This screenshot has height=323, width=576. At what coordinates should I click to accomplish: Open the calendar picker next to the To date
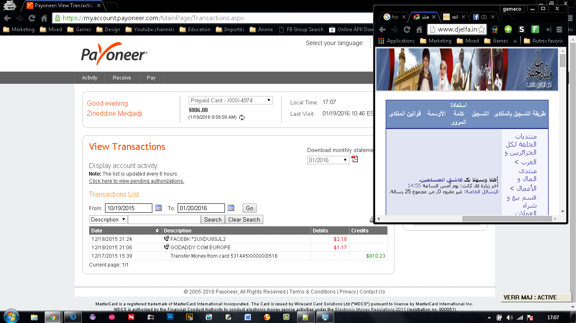point(231,208)
